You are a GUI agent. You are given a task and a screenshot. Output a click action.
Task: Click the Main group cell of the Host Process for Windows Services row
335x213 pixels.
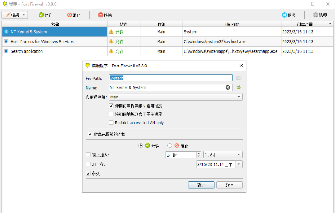(161, 42)
